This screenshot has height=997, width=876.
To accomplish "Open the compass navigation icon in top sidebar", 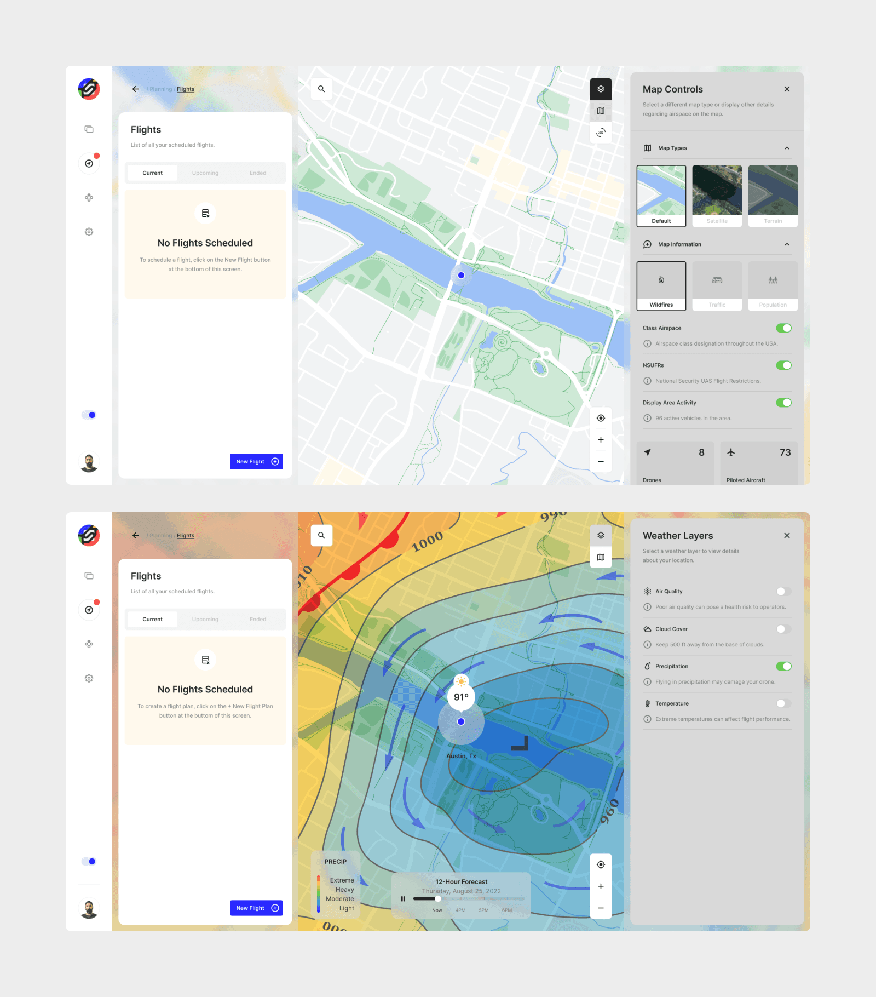I will [x=89, y=163].
